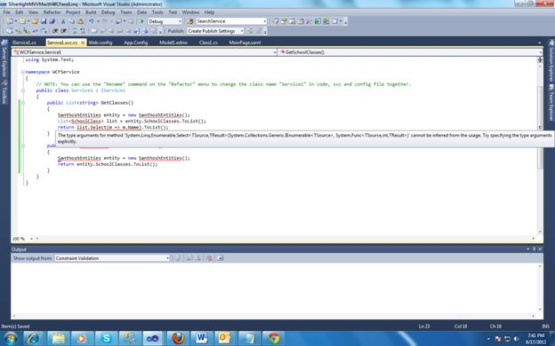The height and width of the screenshot is (346, 555).
Task: Click Visual Studio taskbar icon
Action: click(x=153, y=339)
